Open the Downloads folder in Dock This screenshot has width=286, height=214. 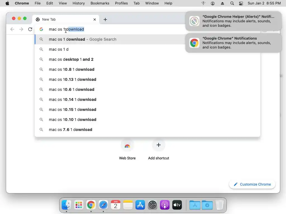pyautogui.click(x=207, y=205)
